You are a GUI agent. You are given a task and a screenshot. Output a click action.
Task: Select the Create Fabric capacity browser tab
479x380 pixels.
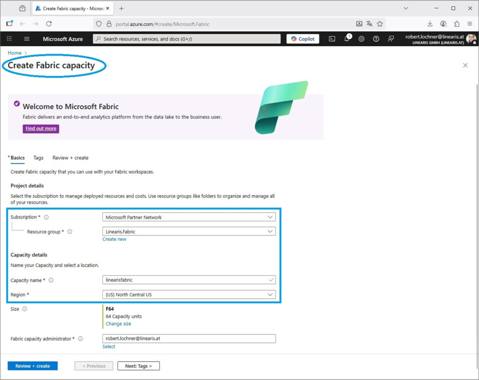73,8
